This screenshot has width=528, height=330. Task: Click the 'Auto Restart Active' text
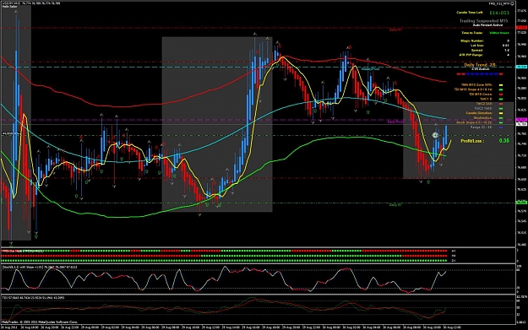487,25
